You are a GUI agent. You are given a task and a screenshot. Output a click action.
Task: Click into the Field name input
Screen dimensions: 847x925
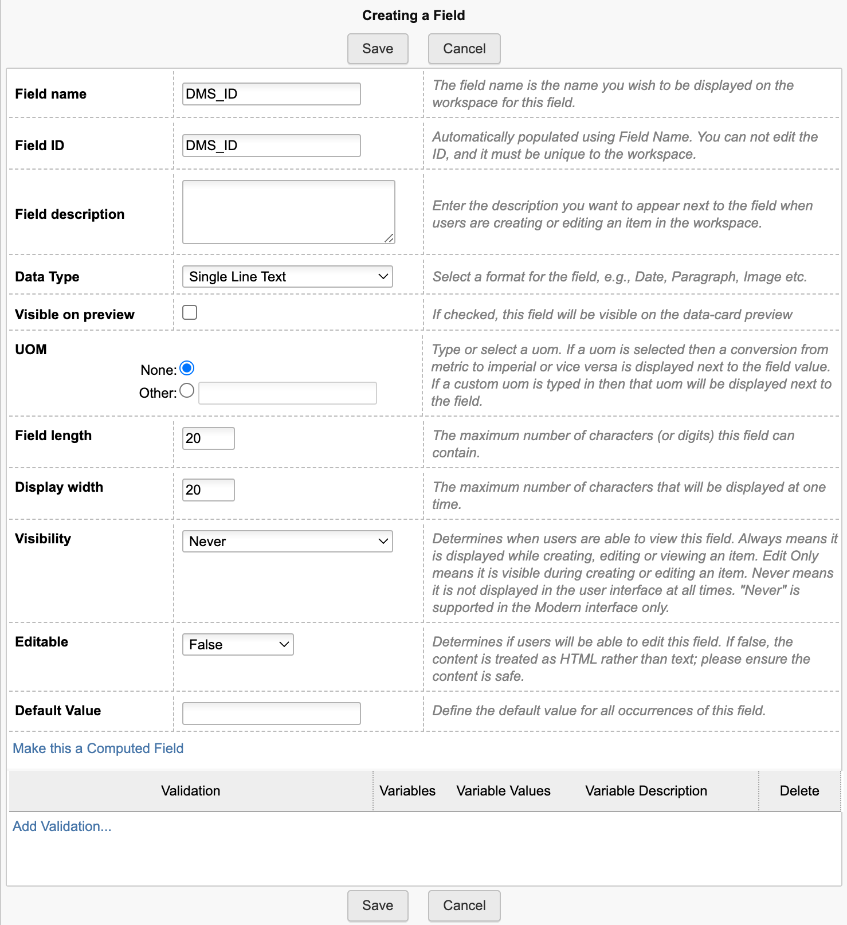pyautogui.click(x=271, y=94)
